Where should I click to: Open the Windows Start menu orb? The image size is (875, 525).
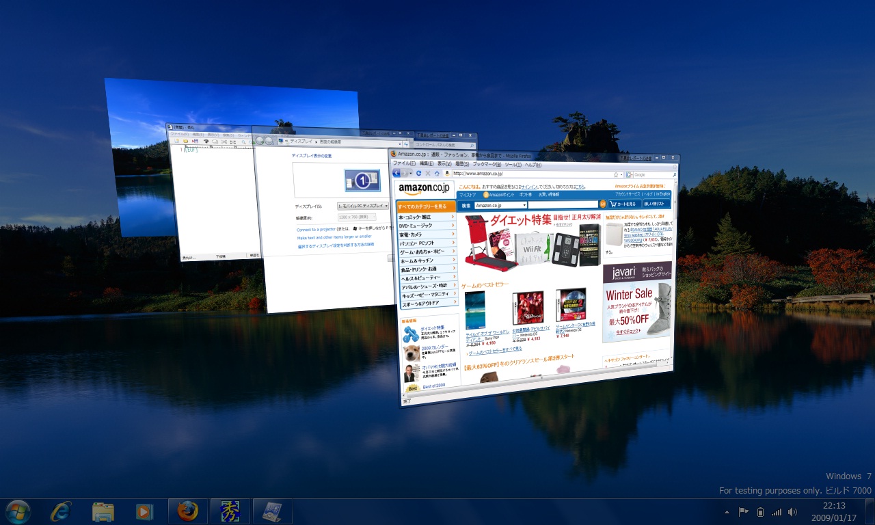click(x=18, y=511)
